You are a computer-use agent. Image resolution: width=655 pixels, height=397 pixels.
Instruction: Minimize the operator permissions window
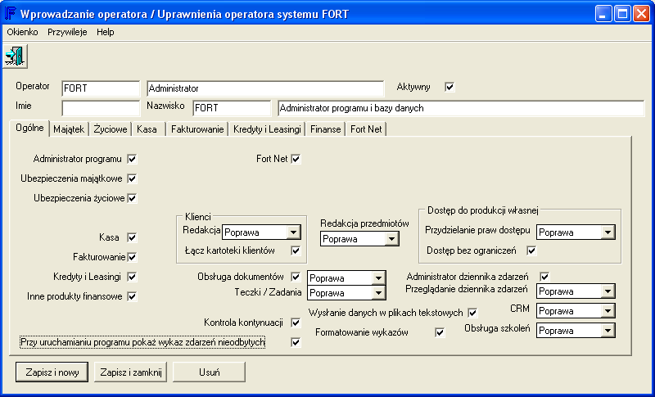[x=603, y=14]
